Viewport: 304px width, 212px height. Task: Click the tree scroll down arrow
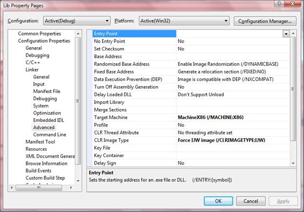coord(78,181)
